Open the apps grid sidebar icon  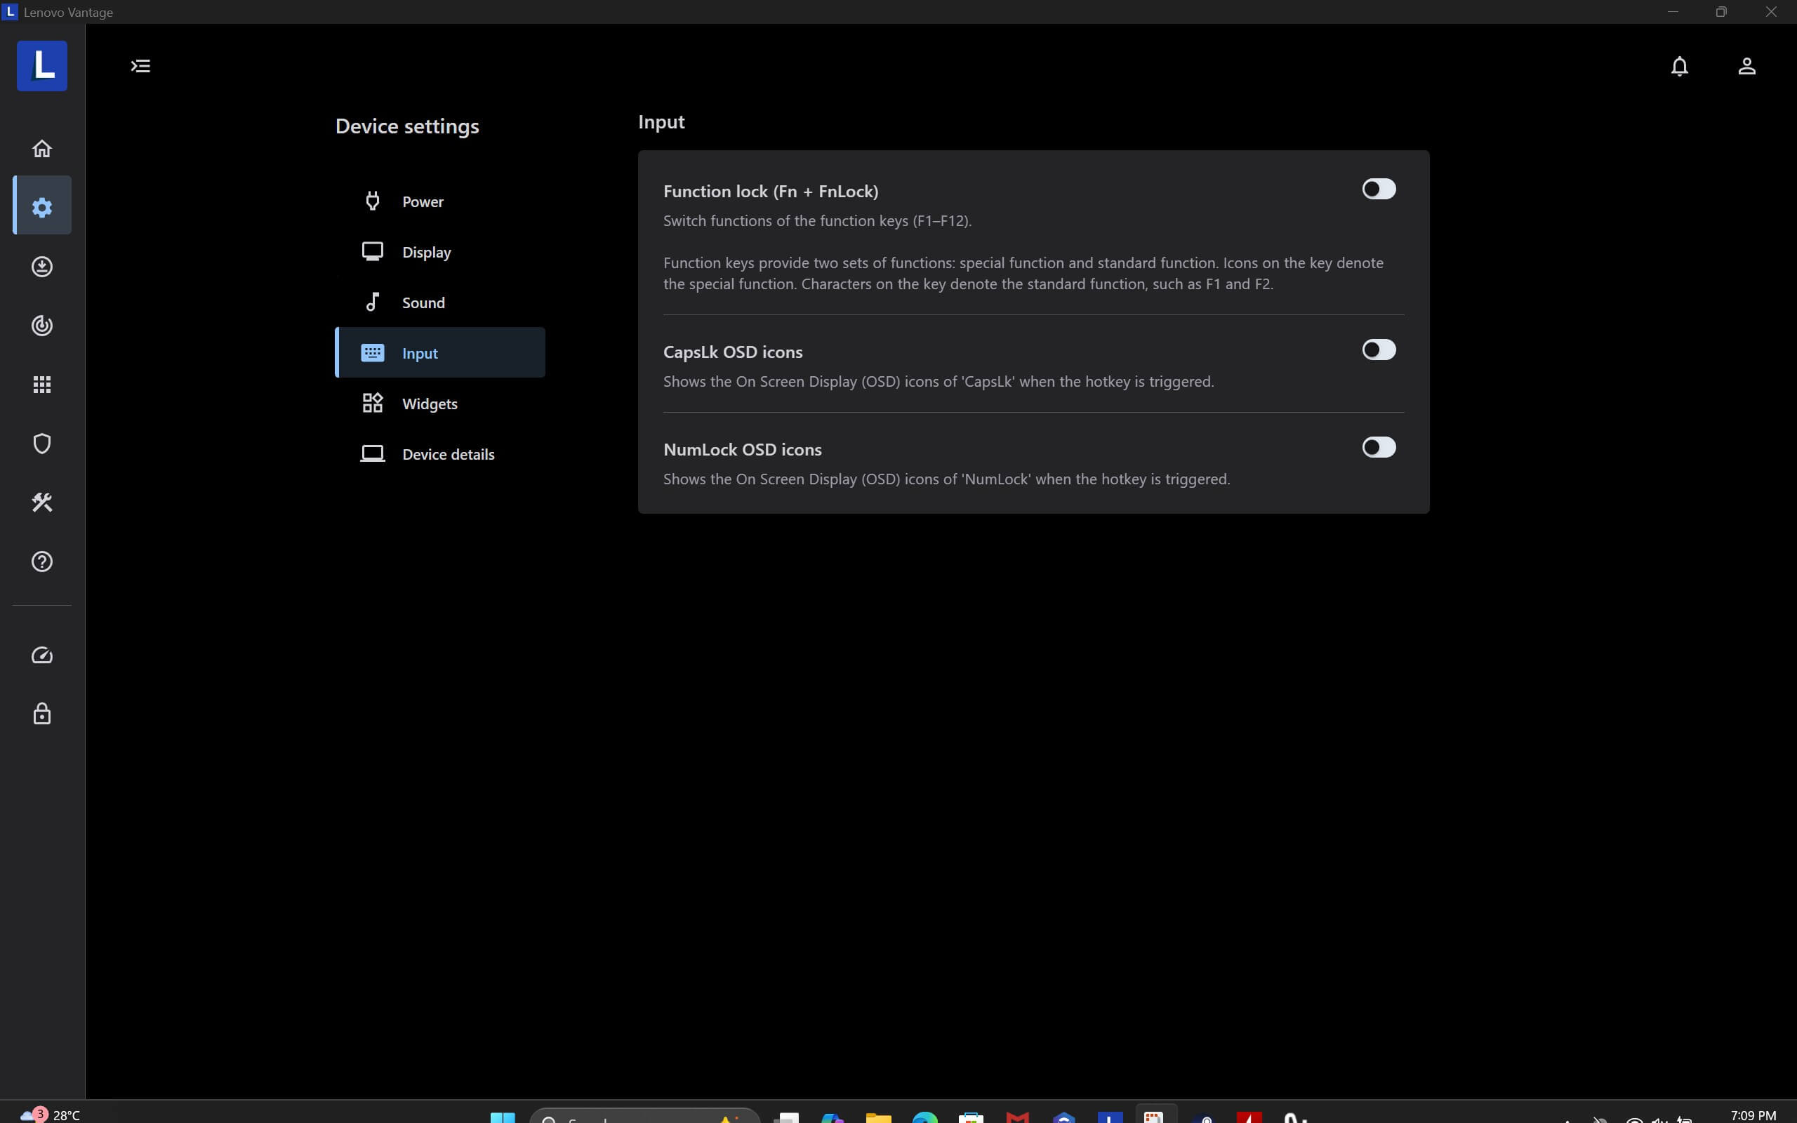[x=41, y=384]
